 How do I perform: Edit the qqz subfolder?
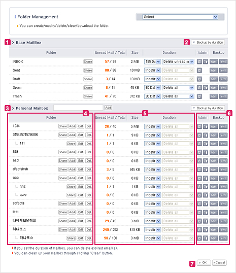click(x=81, y=187)
